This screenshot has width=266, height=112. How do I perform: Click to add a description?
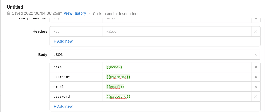click(115, 13)
